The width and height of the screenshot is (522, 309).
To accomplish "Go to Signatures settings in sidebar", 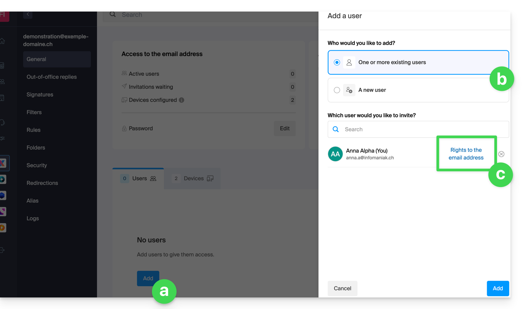I will pos(40,95).
